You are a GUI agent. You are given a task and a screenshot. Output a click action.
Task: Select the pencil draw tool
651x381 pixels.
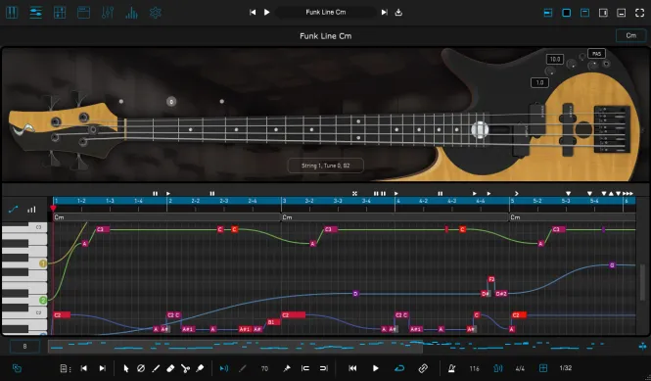(156, 368)
